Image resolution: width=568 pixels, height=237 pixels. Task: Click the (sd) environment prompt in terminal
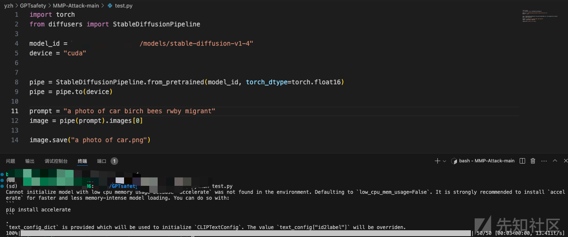(x=12, y=186)
